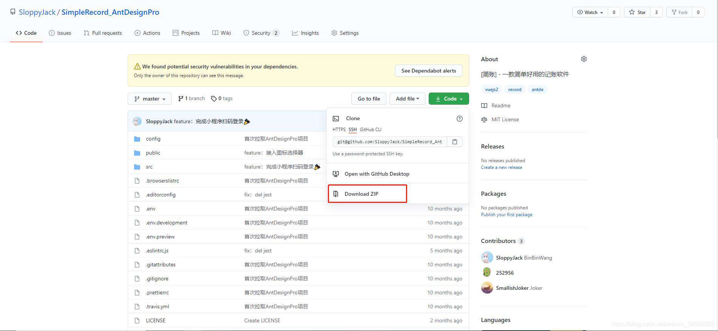Open the vuejs2 topic tag

coord(491,90)
